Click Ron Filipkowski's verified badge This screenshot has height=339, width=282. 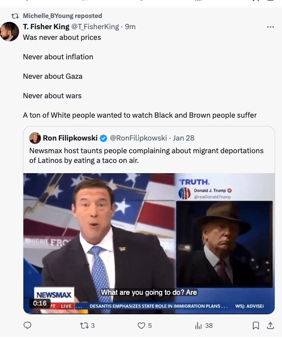tap(103, 138)
